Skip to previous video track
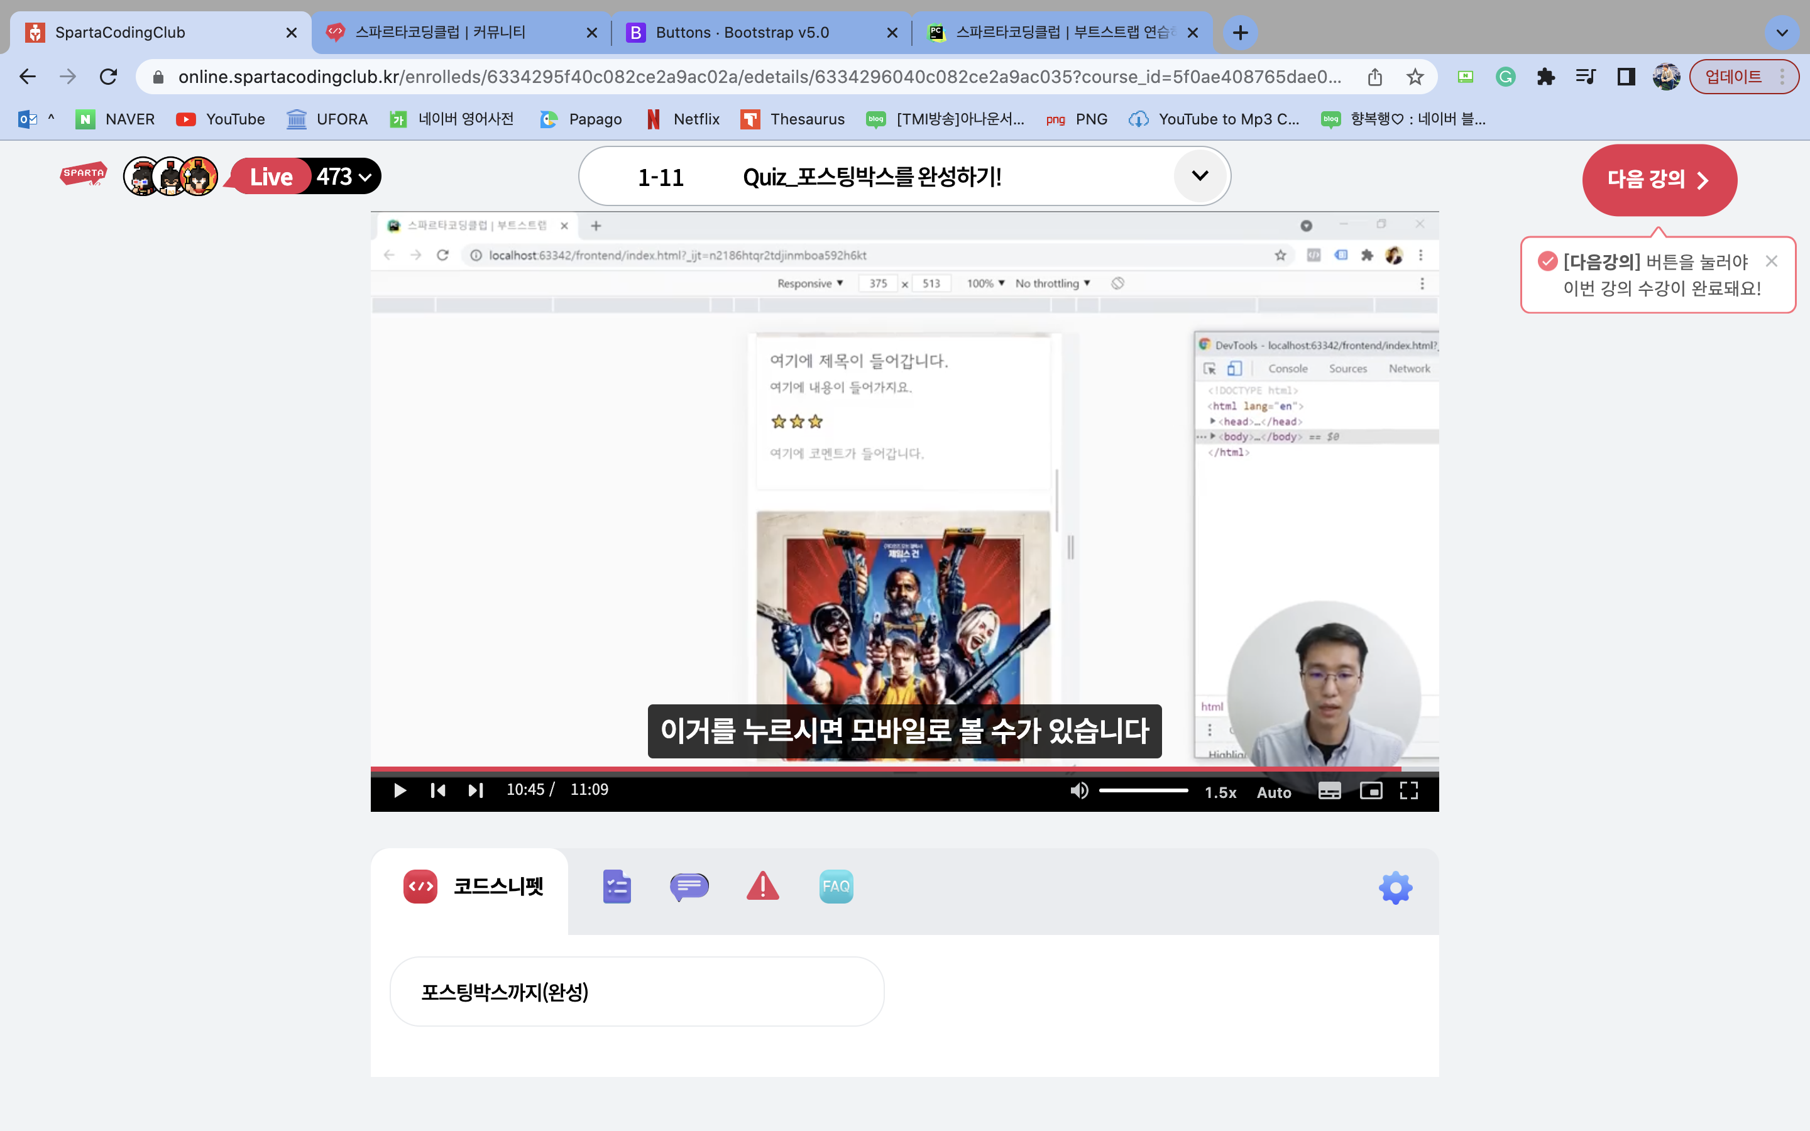This screenshot has width=1810, height=1131. (x=437, y=790)
